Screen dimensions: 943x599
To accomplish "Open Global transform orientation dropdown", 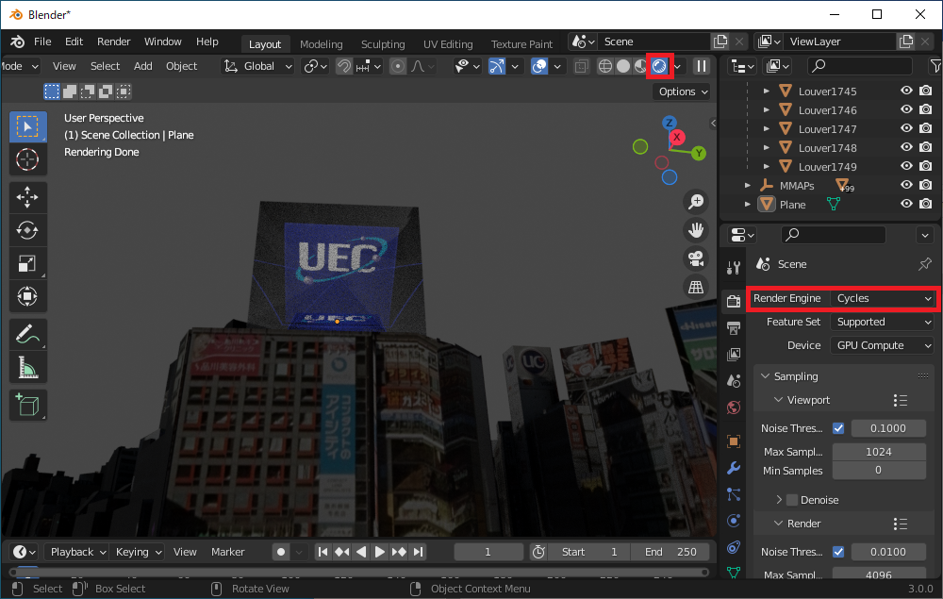I will click(x=258, y=66).
